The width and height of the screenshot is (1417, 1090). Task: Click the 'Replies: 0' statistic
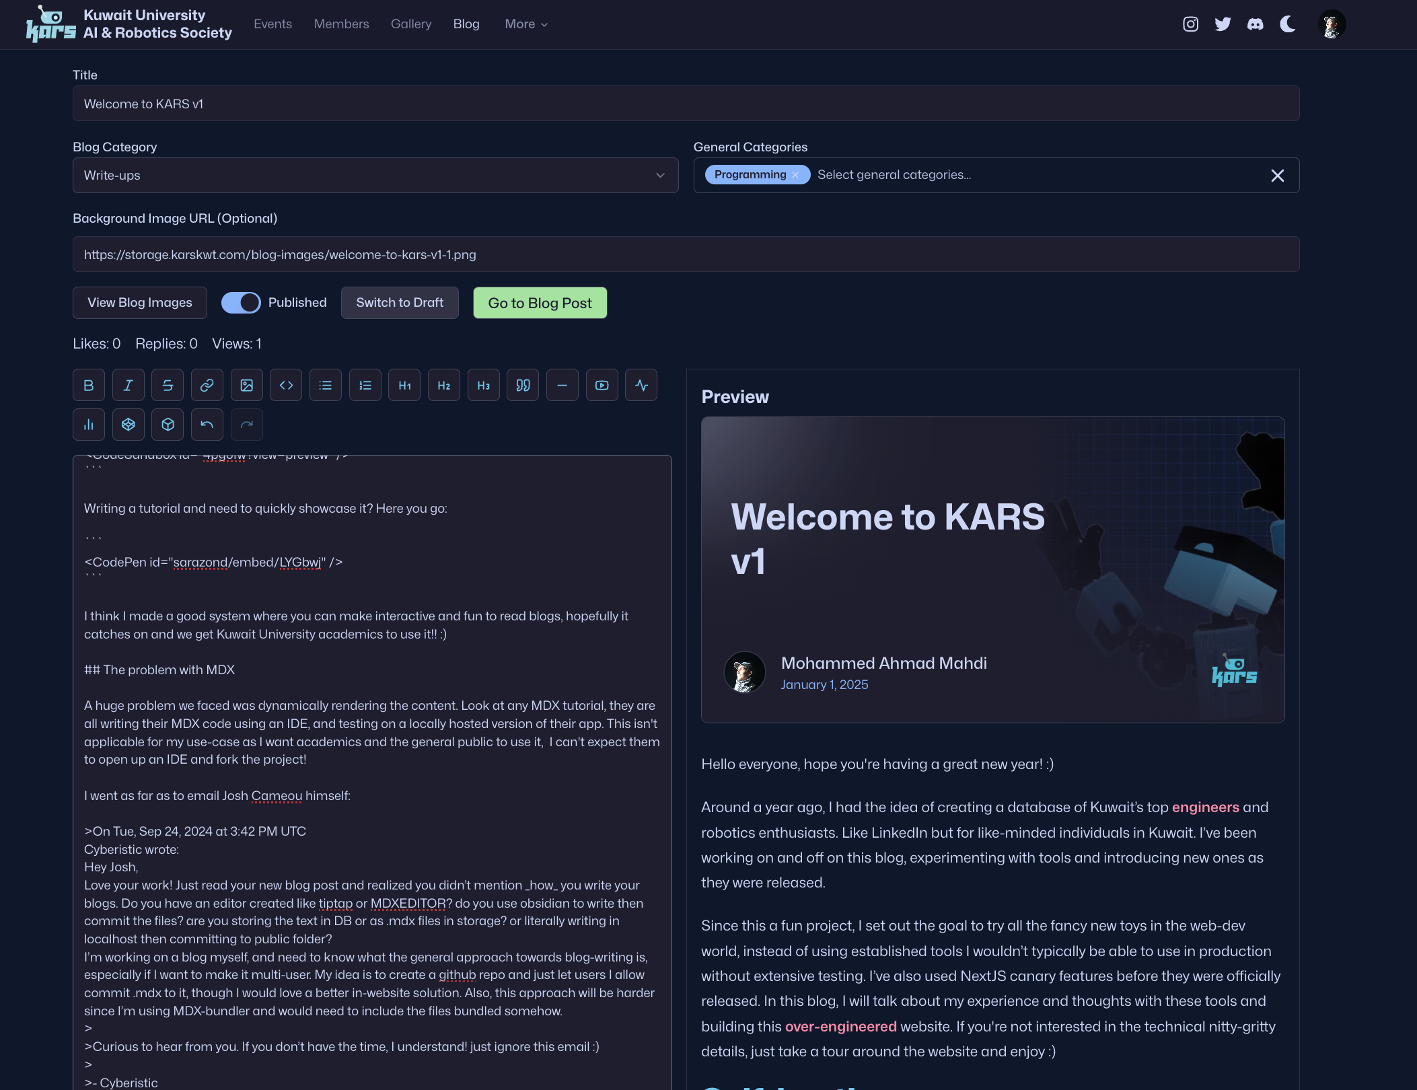[x=166, y=344]
